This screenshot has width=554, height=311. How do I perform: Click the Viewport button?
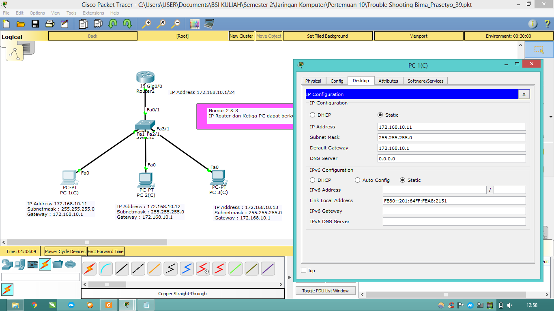tap(419, 36)
